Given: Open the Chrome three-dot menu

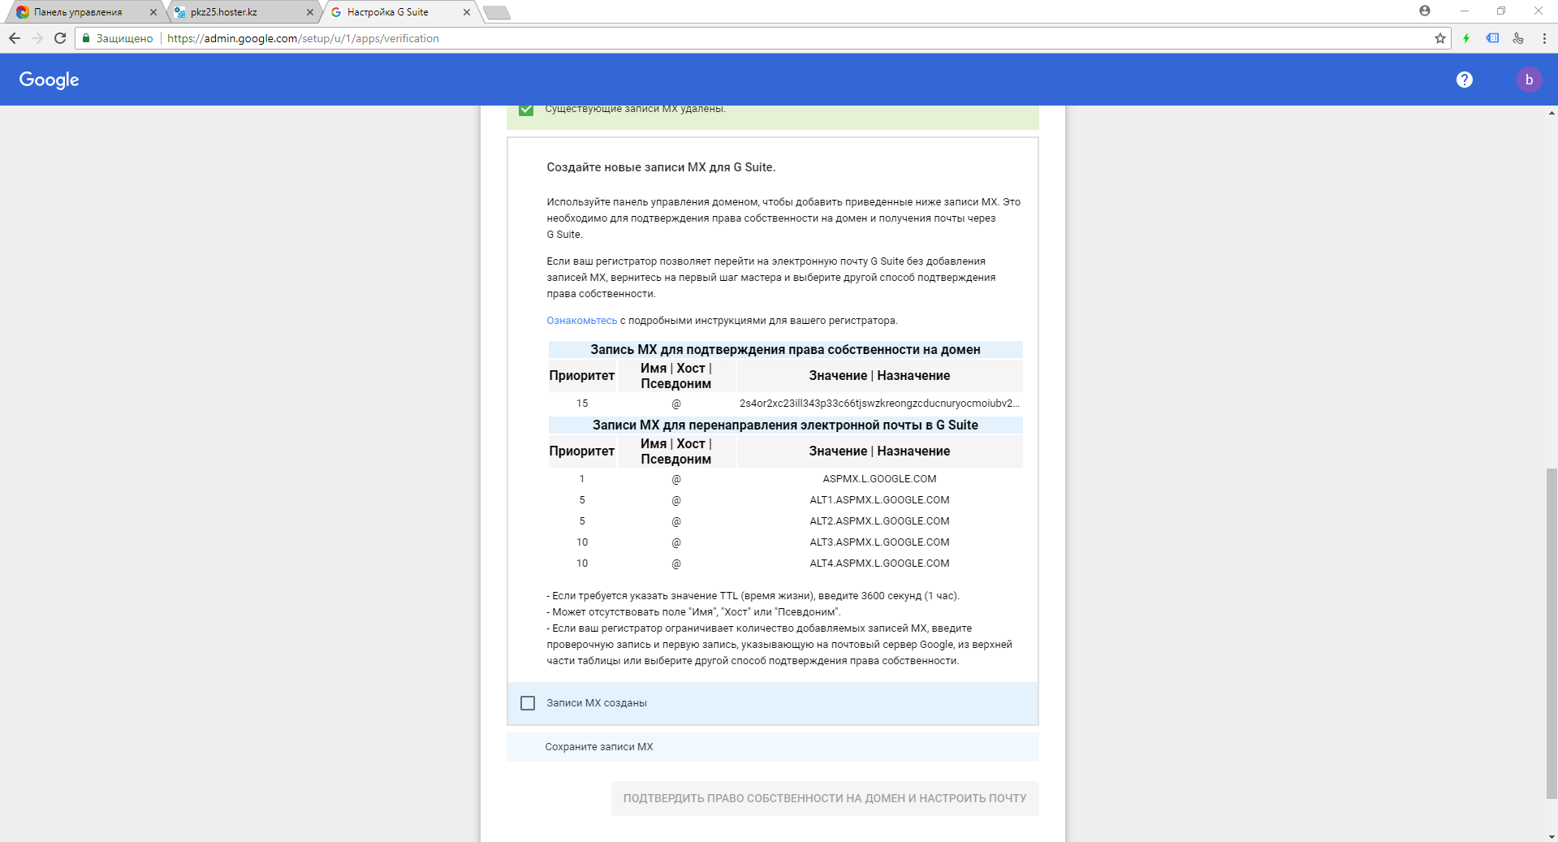Looking at the screenshot, I should (1544, 38).
